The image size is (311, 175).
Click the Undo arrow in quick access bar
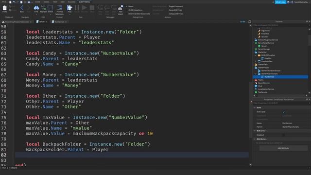[14, 2]
